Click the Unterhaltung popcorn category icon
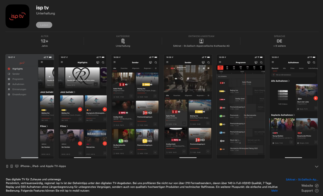323x196 pixels. click(123, 41)
